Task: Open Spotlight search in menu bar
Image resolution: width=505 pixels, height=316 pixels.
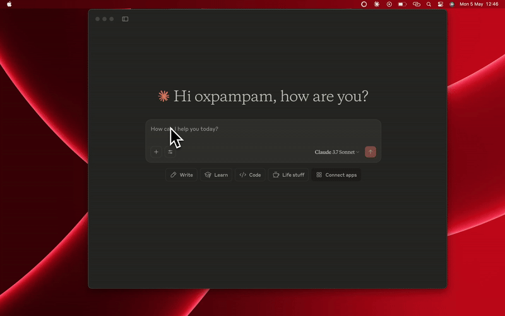Action: [x=429, y=4]
